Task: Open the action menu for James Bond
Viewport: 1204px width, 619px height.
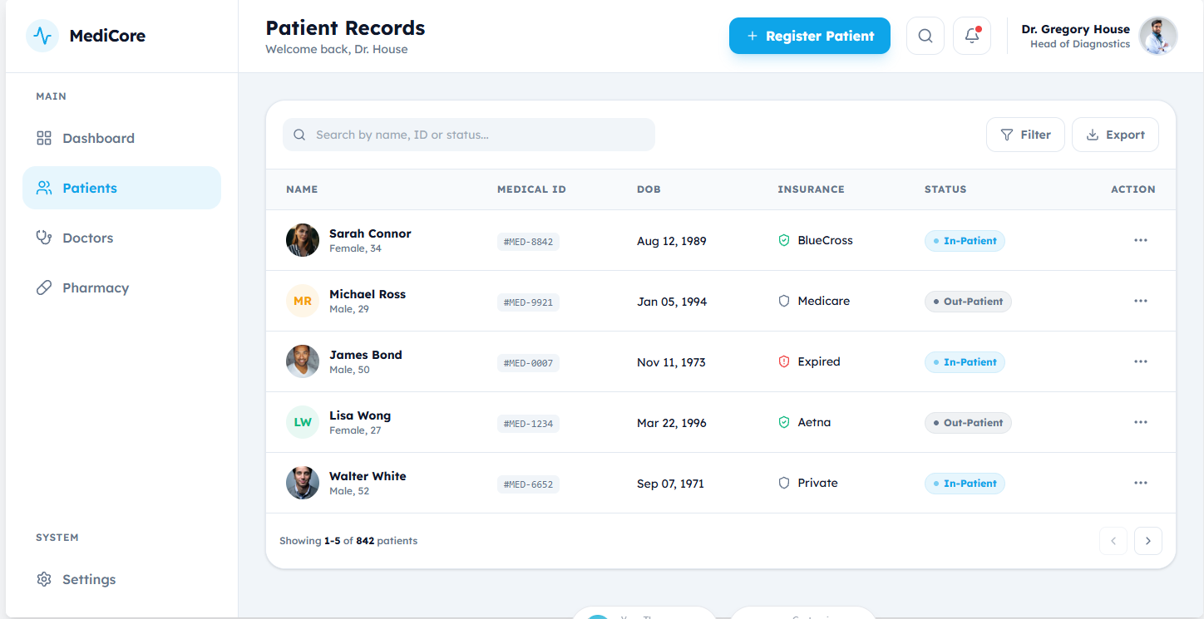Action: point(1140,361)
